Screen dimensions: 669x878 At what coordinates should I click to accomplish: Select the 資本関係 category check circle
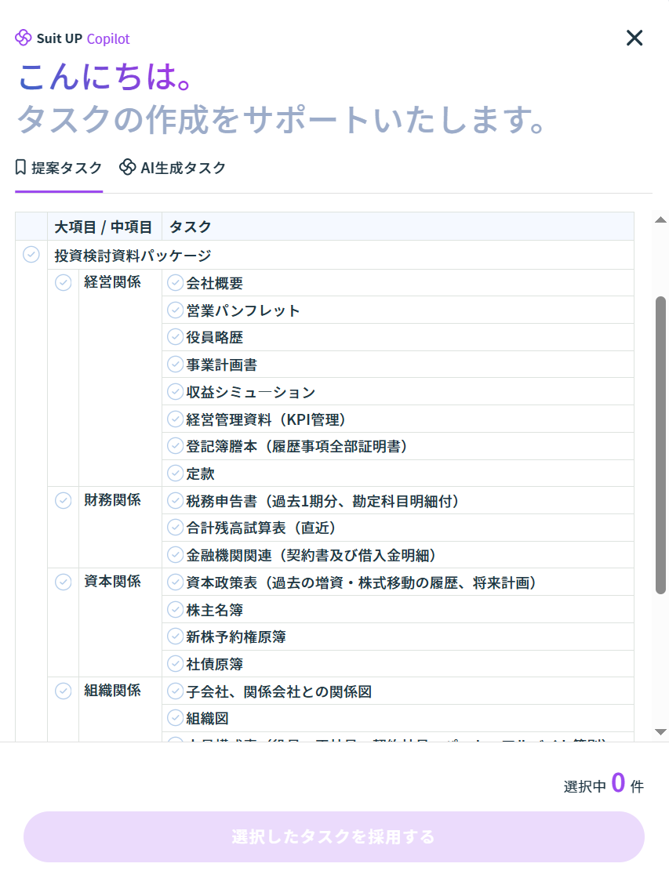pyautogui.click(x=64, y=582)
